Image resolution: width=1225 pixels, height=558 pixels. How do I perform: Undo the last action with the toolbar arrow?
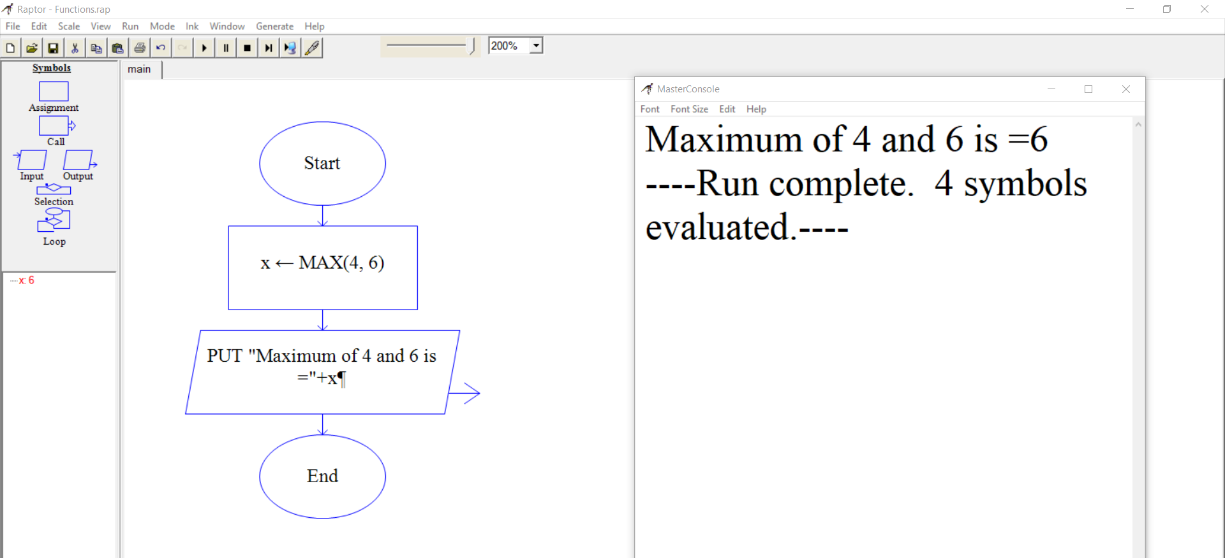coord(161,48)
